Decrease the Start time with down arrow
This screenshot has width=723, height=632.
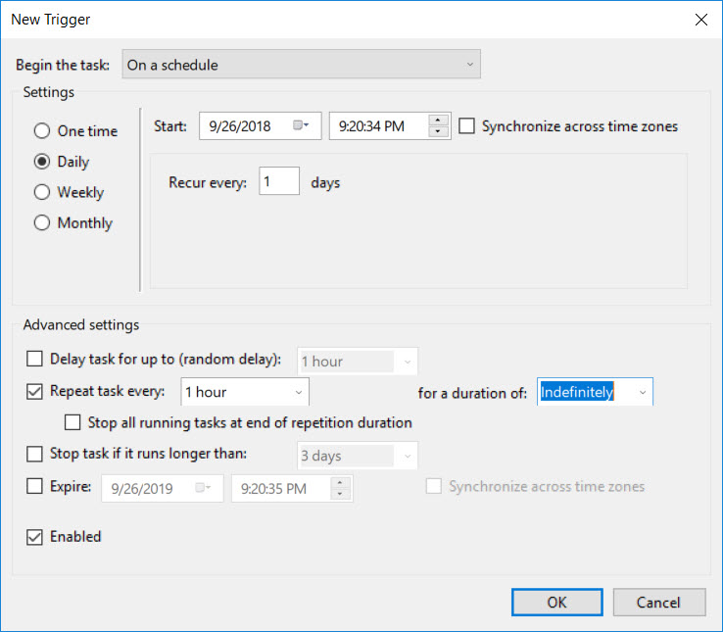(x=439, y=132)
